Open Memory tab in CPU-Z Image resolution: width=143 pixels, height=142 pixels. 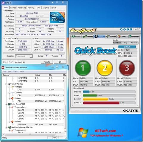[x=31, y=8]
